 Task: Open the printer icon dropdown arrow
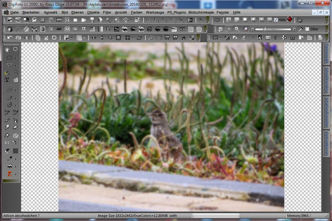131,20
